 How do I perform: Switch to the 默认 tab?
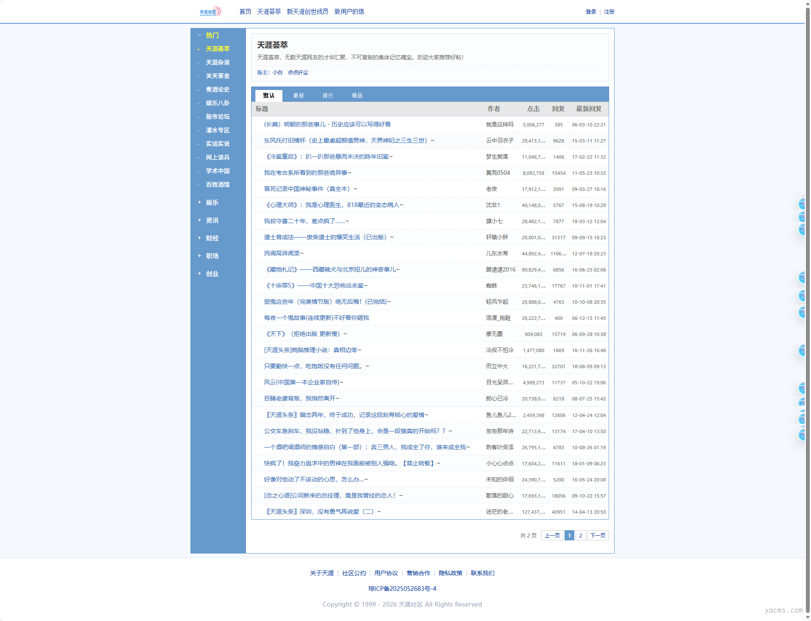coord(268,95)
